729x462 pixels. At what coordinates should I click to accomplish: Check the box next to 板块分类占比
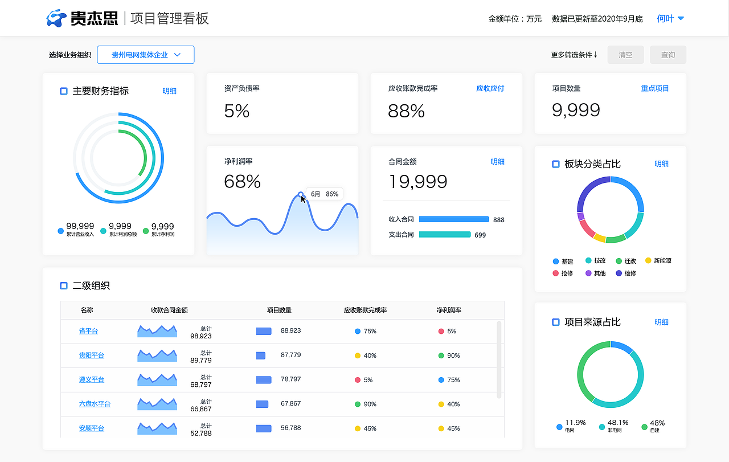click(x=555, y=164)
